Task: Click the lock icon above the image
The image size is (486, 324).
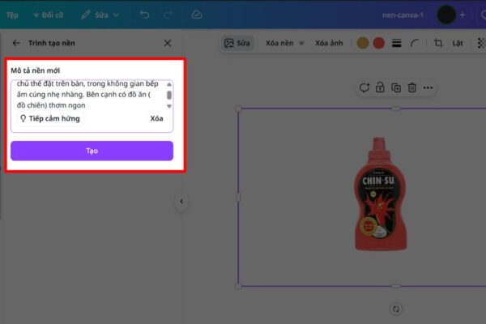Action: pos(381,87)
